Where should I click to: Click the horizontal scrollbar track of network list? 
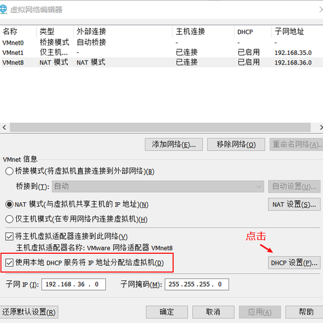coord(160,127)
